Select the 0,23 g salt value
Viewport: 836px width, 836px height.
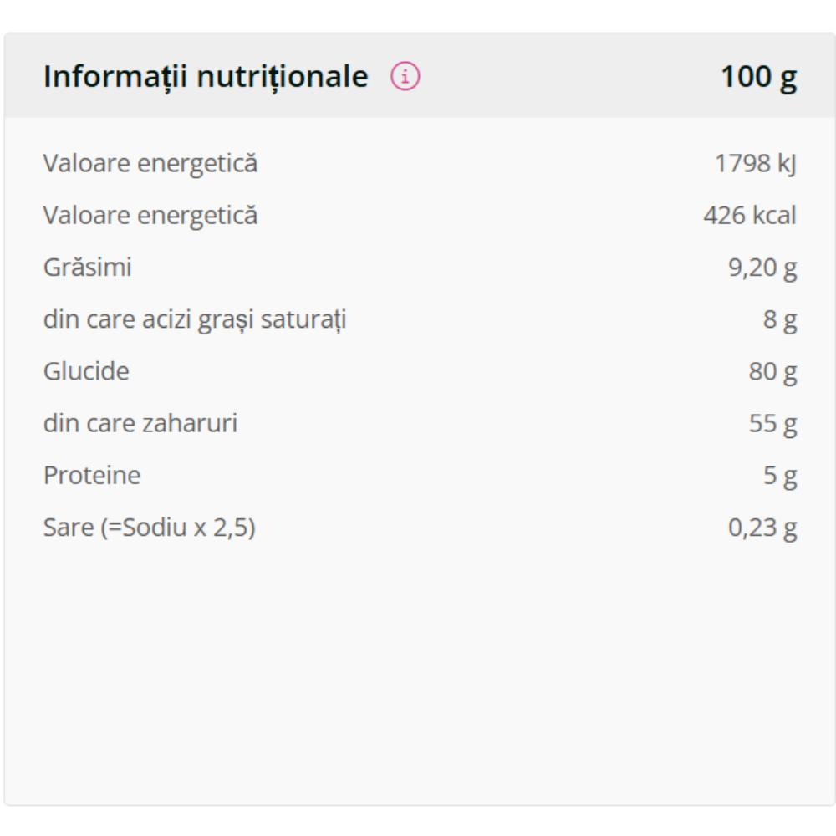(762, 528)
